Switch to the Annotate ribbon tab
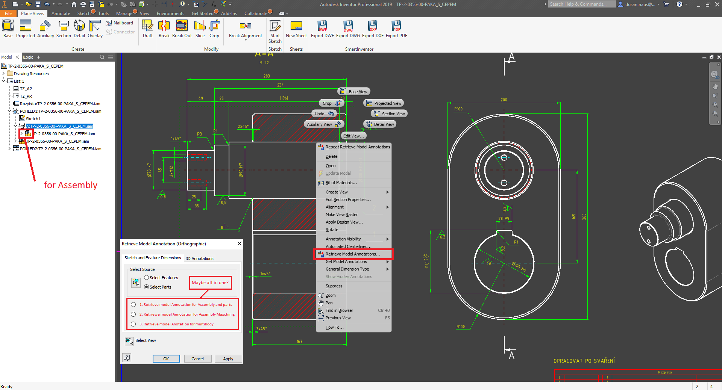722x390 pixels. 60,13
